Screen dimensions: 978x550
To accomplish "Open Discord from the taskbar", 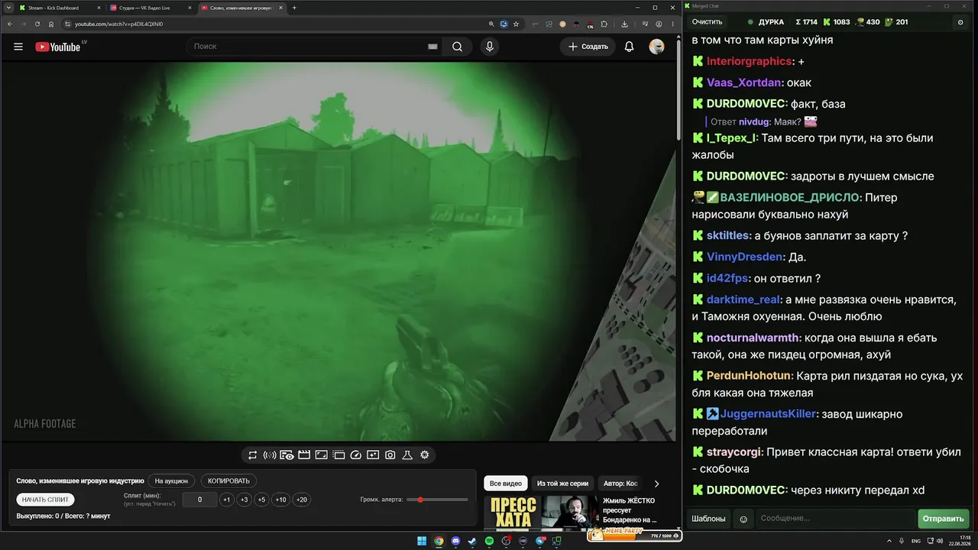I will click(x=456, y=542).
